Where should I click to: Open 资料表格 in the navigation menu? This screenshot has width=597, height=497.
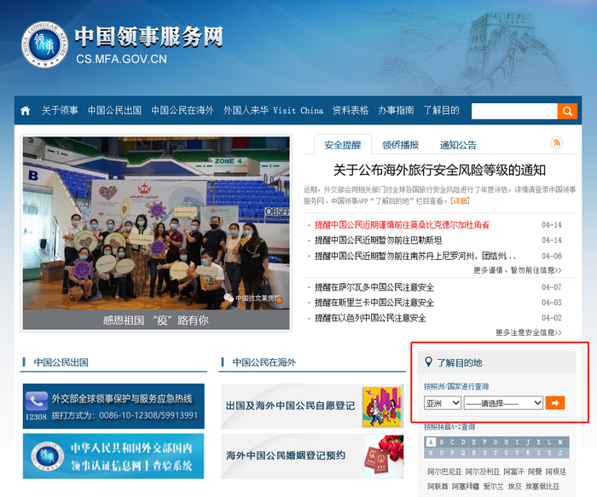click(x=351, y=111)
